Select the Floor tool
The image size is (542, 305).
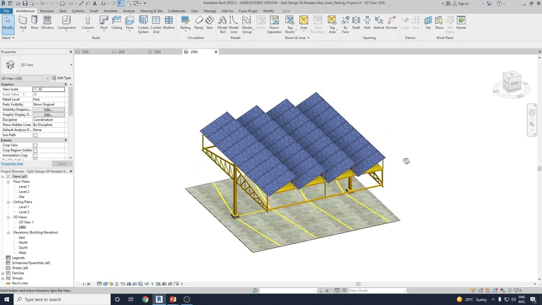[x=130, y=23]
